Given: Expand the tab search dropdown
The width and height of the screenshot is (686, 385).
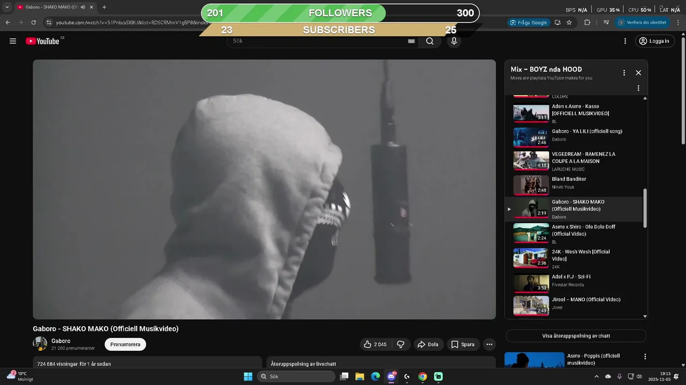Looking at the screenshot, I should (7, 7).
